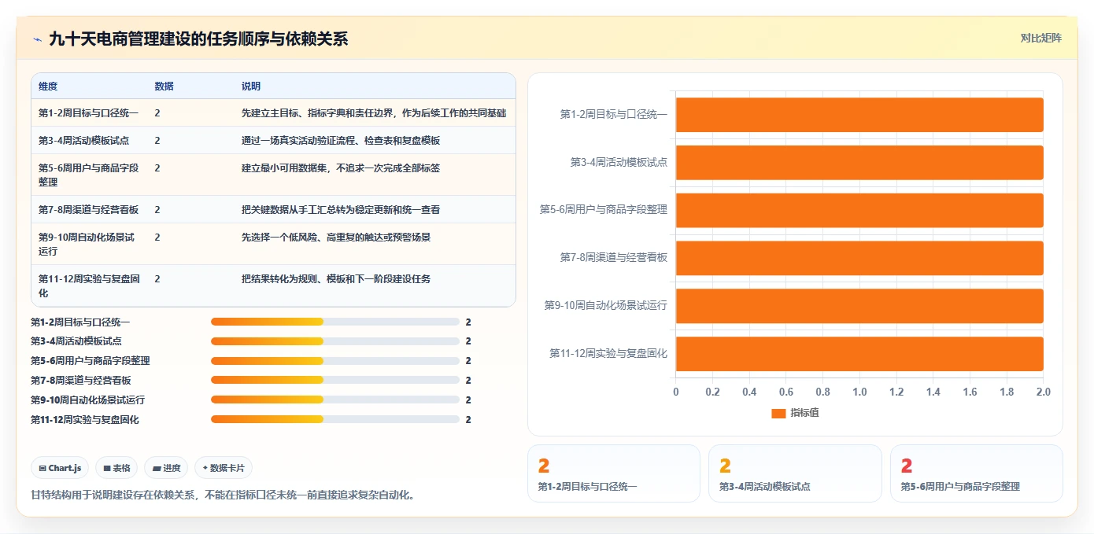Click the 数据 column header
The image size is (1094, 534).
[x=164, y=87]
